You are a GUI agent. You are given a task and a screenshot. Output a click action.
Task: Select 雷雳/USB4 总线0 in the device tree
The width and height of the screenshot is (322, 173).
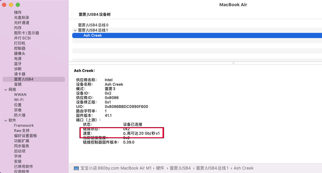93,25
